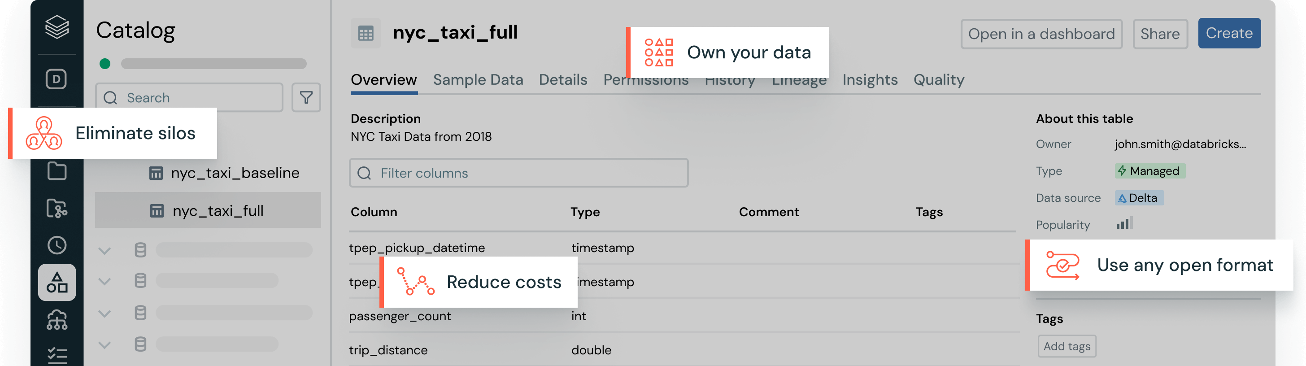
Task: Open the folder icon in left sidebar
Action: [x=56, y=171]
